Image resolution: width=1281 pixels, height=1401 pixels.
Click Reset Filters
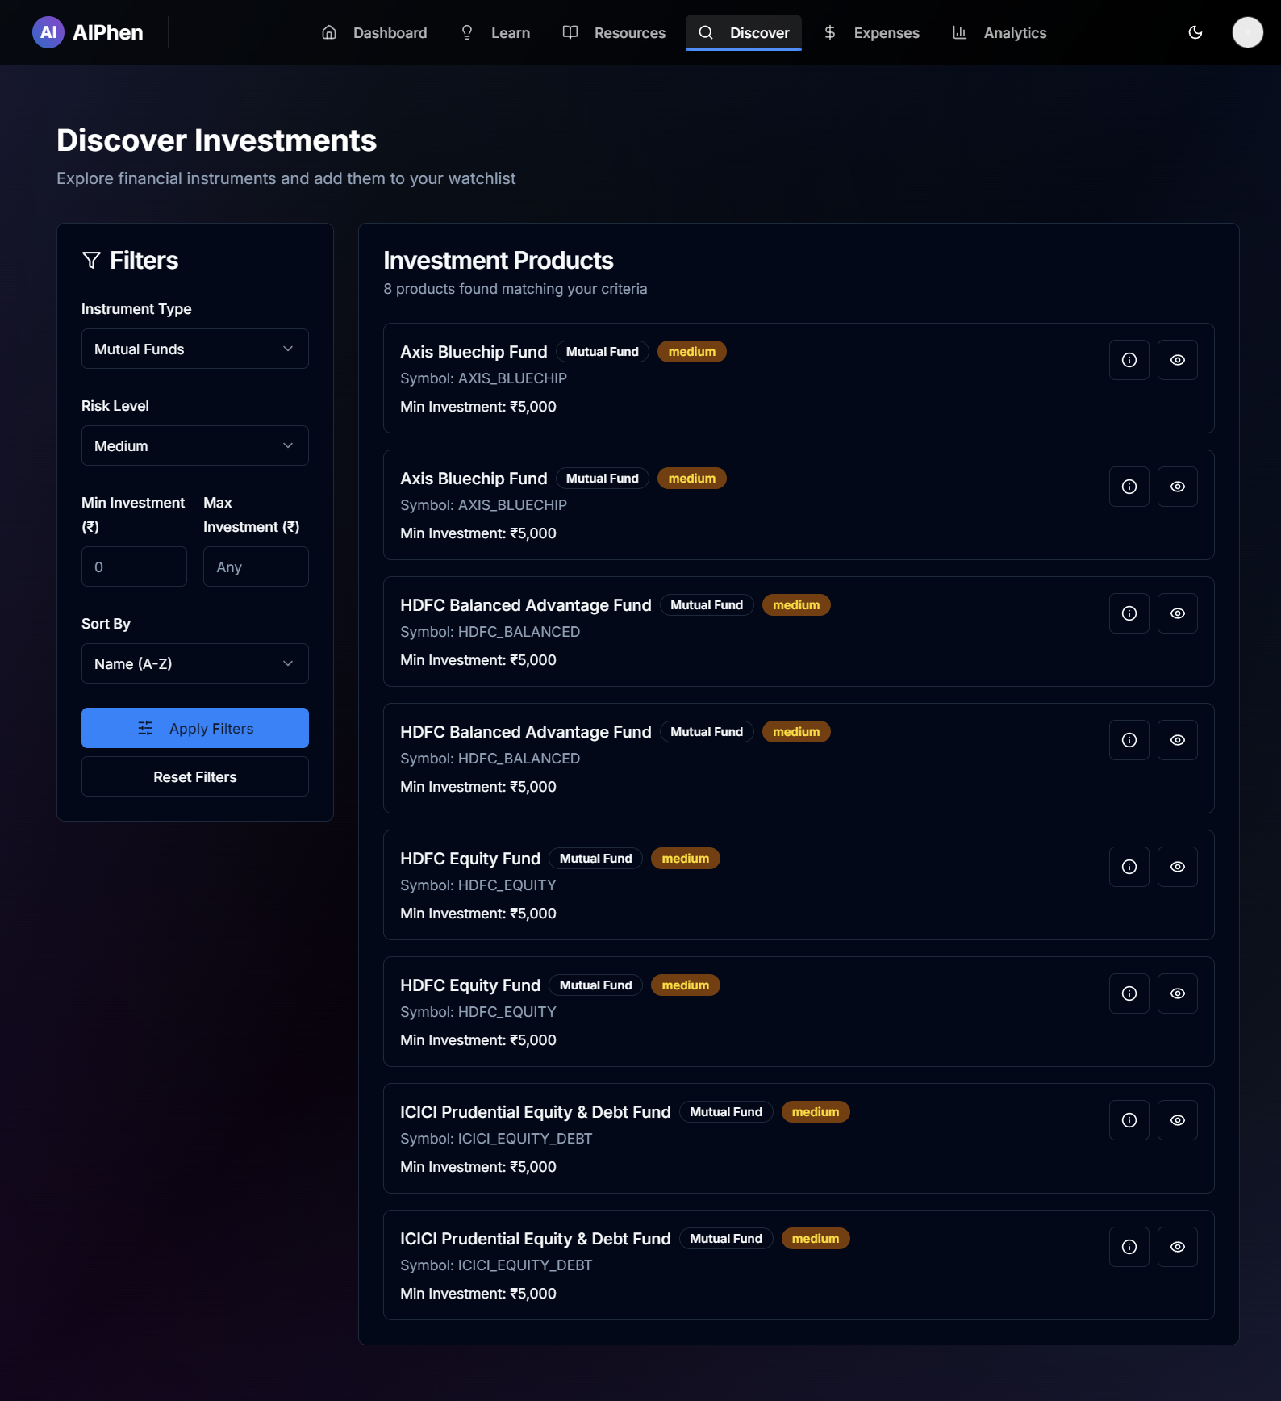tap(195, 776)
